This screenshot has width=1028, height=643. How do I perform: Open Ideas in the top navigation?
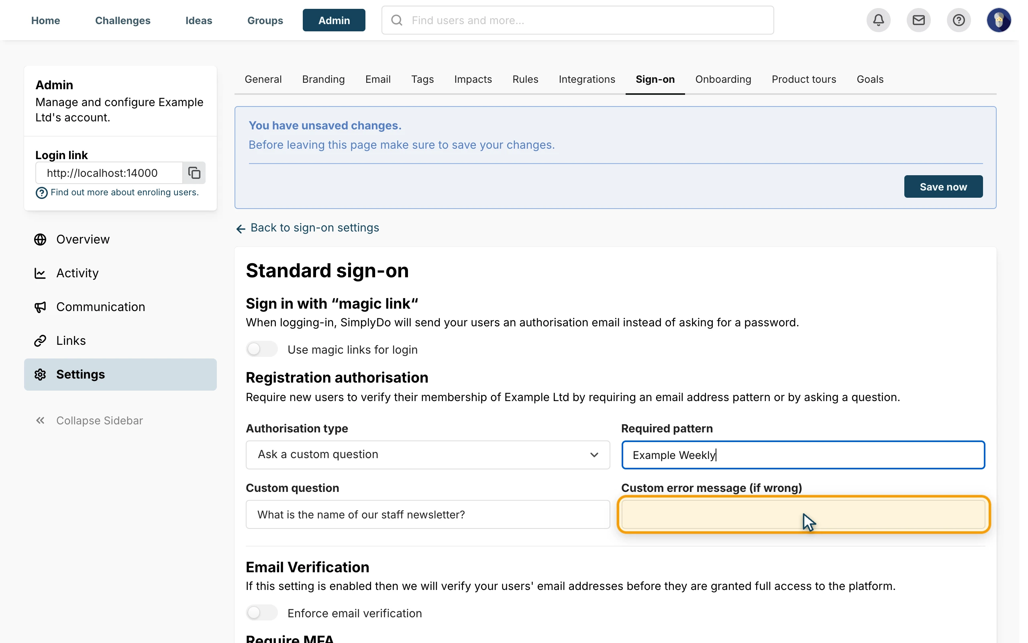point(199,20)
